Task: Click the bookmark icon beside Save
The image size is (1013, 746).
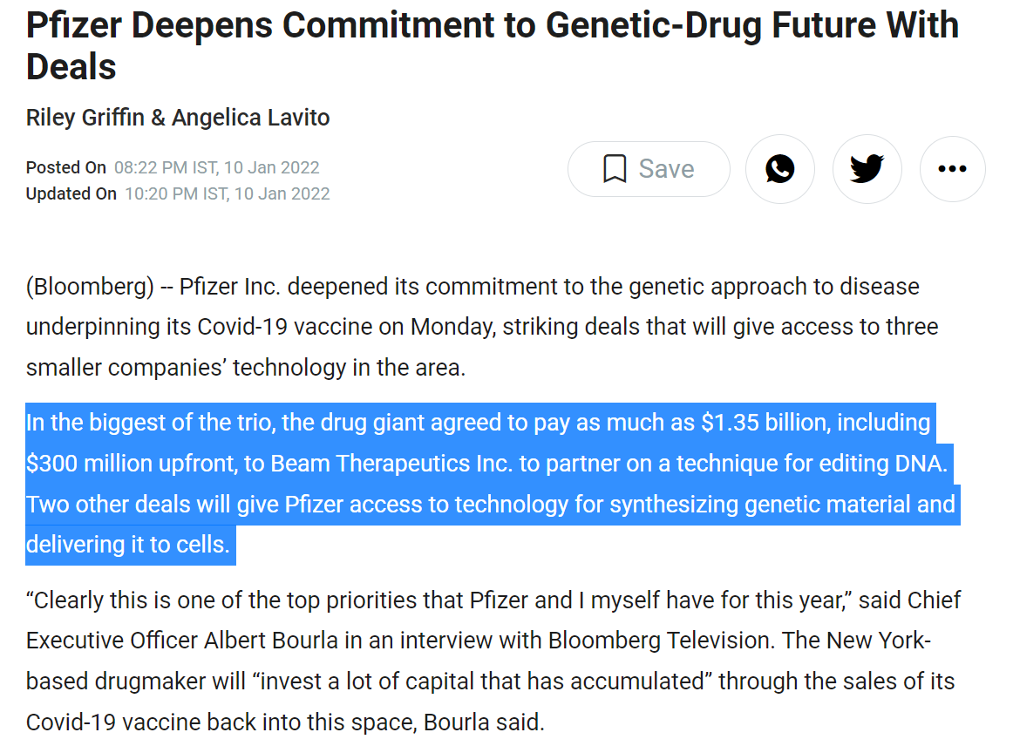Action: 615,169
